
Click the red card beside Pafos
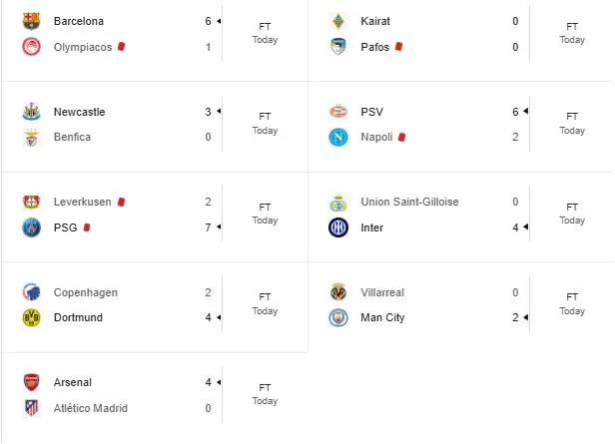click(x=398, y=46)
